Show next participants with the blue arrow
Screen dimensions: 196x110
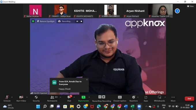177,11
